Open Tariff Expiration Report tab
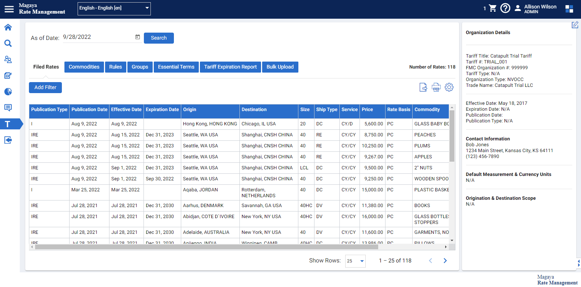Screen dimensions: 581x287 point(230,67)
